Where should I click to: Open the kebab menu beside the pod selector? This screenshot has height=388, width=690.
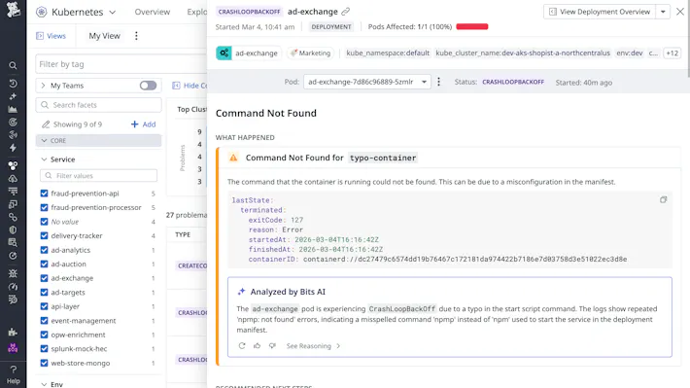point(438,82)
